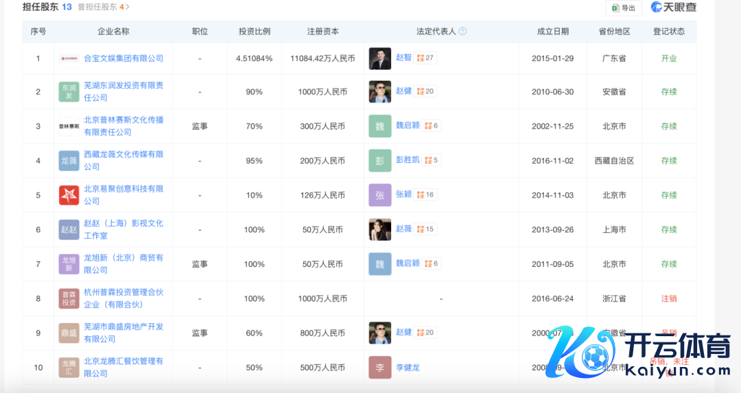The height and width of the screenshot is (393, 741).
Task: Click the 成立日期 column header
Action: tap(552, 31)
